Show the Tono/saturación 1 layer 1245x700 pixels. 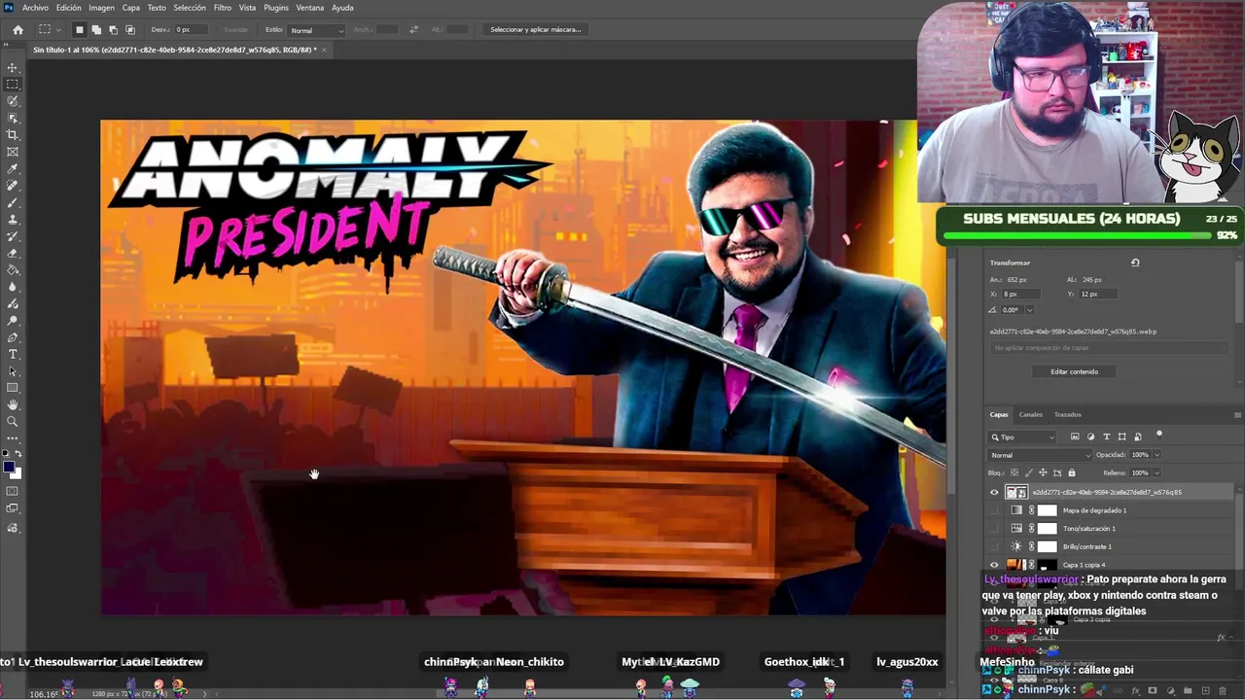pyautogui.click(x=994, y=529)
